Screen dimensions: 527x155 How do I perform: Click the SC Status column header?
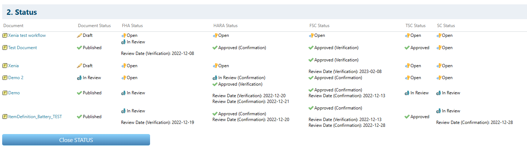tap(446, 26)
